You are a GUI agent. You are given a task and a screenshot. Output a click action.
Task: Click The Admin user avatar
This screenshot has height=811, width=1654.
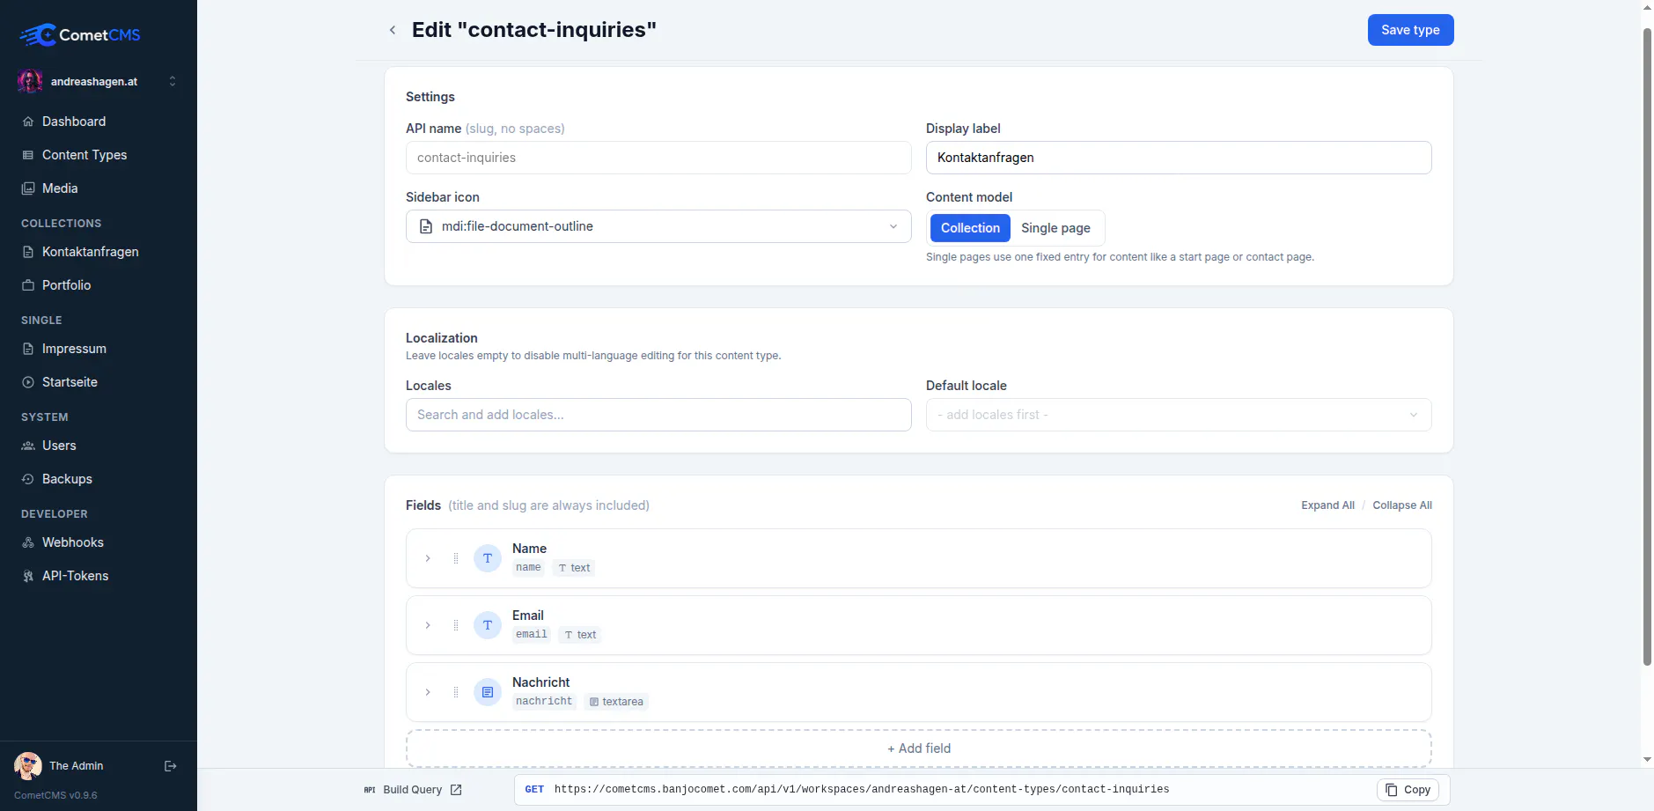tap(28, 766)
